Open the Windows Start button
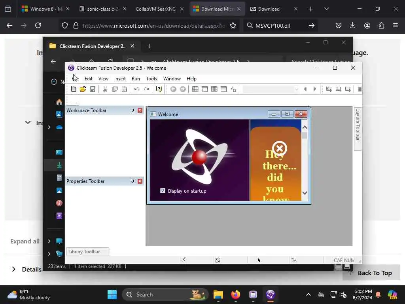The image size is (405, 304). 112,294
